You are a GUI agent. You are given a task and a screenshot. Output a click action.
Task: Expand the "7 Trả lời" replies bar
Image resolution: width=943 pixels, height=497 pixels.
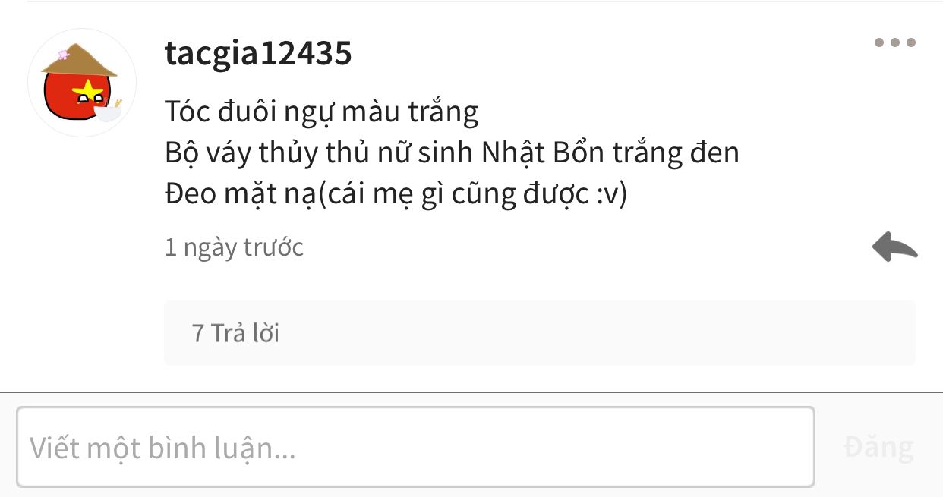pyautogui.click(x=540, y=333)
